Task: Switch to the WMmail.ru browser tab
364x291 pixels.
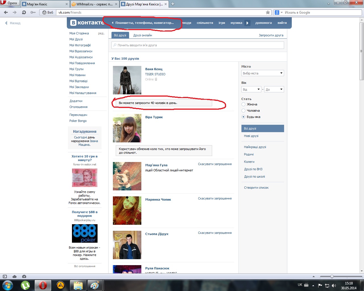Action: (x=95, y=4)
